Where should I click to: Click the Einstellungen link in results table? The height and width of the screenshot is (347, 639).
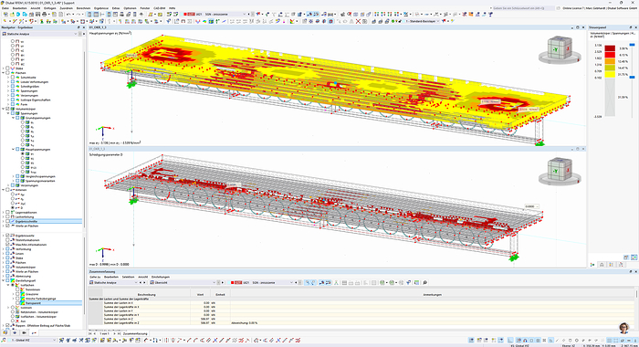coord(160,277)
